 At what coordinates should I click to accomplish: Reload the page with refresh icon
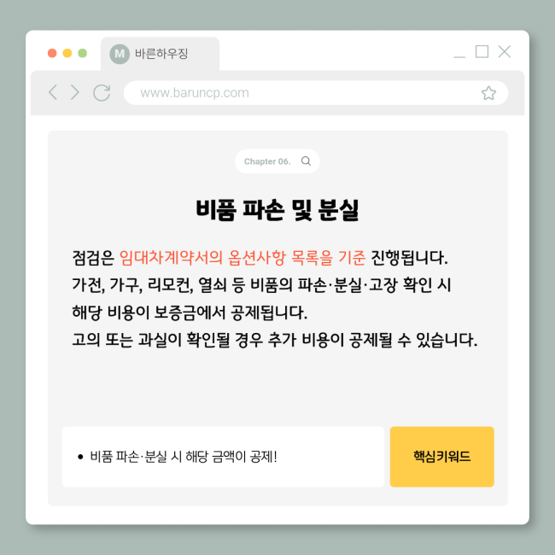[102, 93]
